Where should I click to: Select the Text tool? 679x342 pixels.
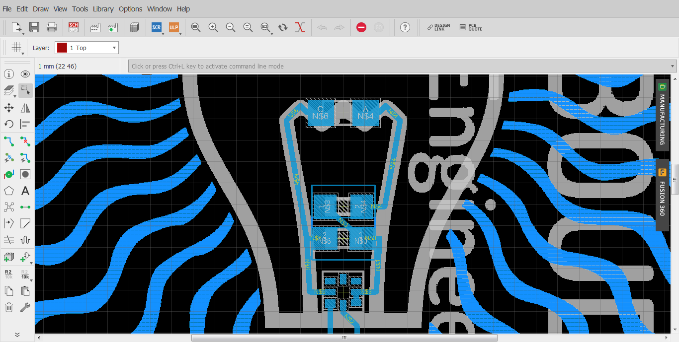click(25, 191)
